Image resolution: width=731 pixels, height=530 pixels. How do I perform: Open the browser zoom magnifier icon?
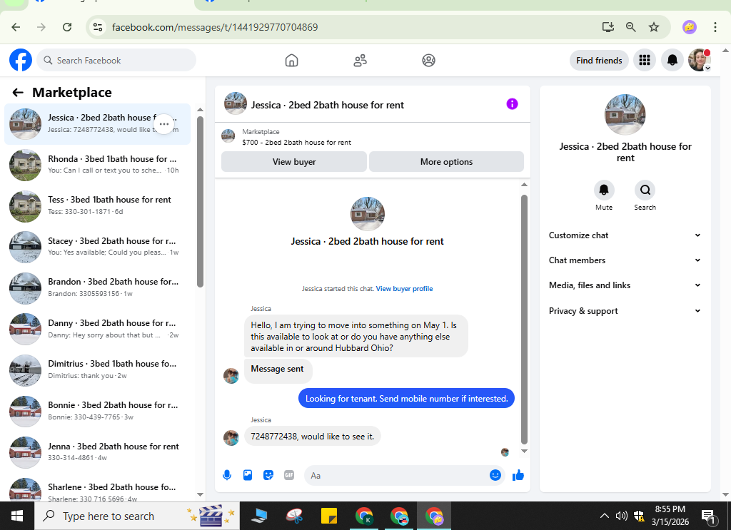click(x=631, y=27)
